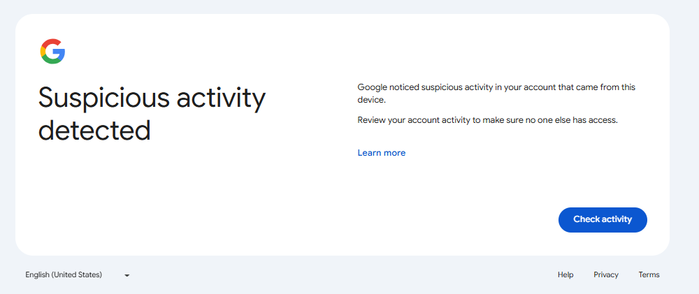Click the Google "G" logo
Image resolution: width=699 pixels, height=294 pixels.
pyautogui.click(x=52, y=52)
